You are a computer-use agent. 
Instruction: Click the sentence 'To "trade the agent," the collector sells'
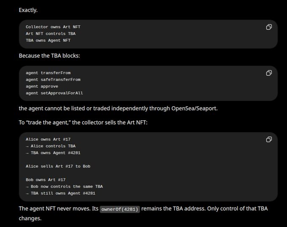83,122
